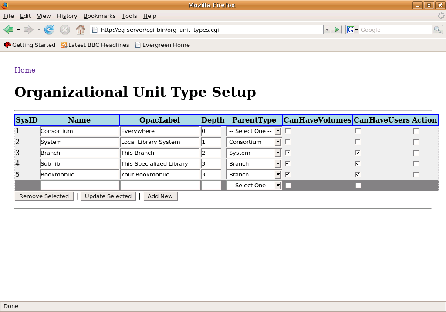This screenshot has height=312, width=446.
Task: Open the URL bar history dropdown arrow
Action: tap(327, 30)
